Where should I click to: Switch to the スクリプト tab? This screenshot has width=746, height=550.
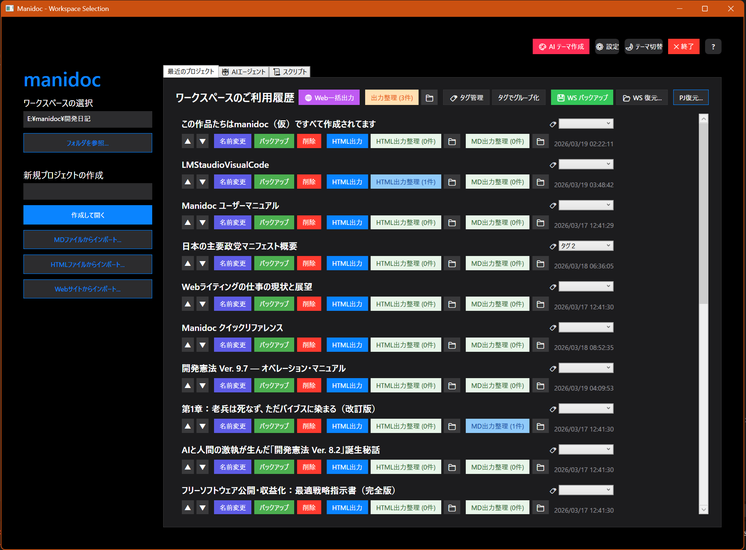point(290,72)
